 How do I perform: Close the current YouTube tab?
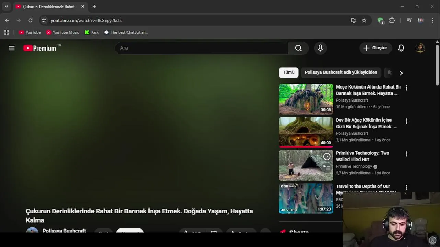[x=82, y=7]
